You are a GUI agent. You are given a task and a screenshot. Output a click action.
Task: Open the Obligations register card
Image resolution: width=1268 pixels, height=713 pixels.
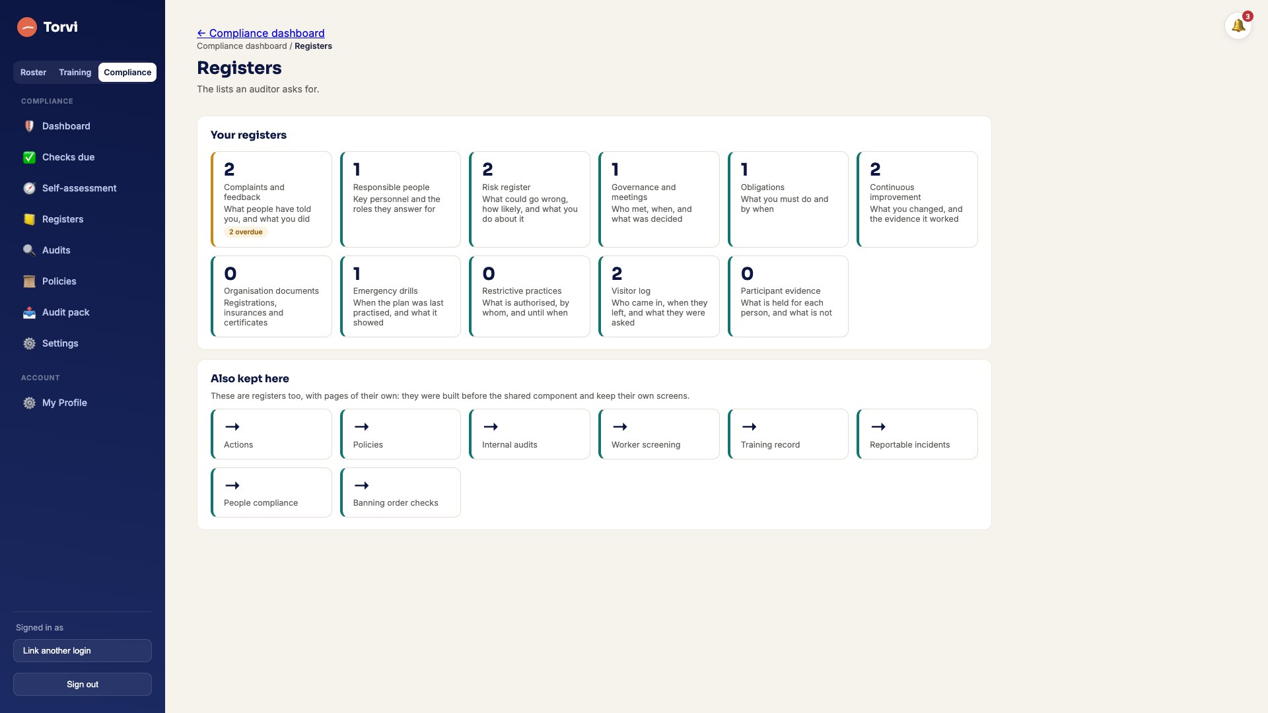pyautogui.click(x=788, y=199)
